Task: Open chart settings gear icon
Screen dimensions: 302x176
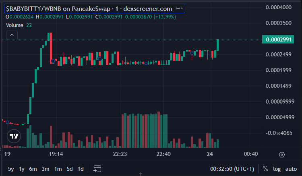Action: 282,154
